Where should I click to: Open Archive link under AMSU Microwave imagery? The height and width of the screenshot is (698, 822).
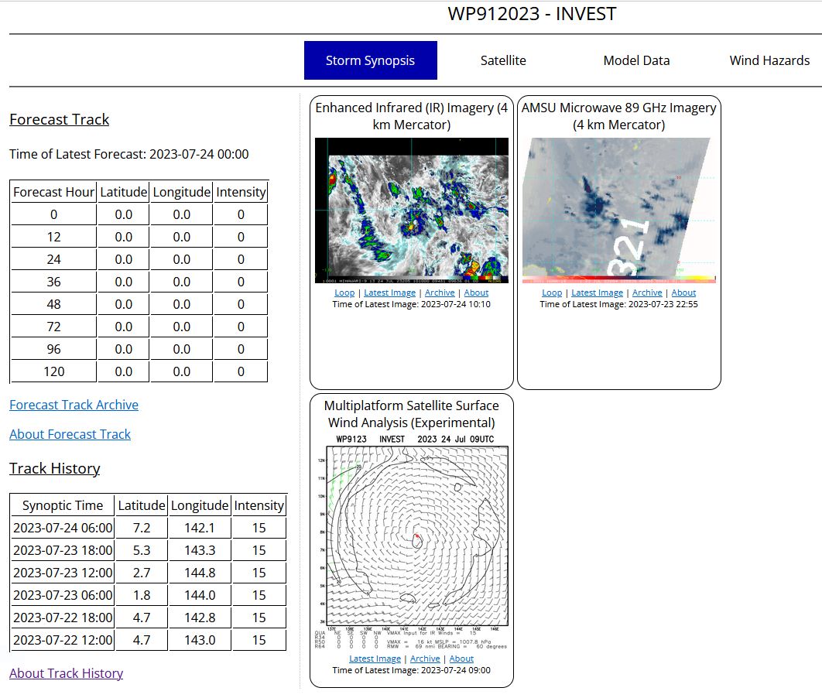click(647, 293)
